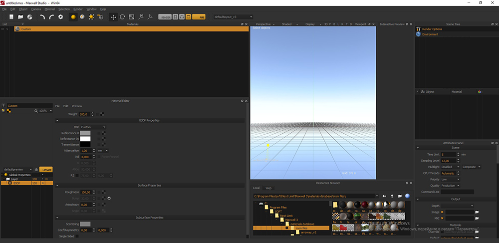Switch to the Local tab in Resources Browser
The image size is (499, 243).
tap(256, 188)
